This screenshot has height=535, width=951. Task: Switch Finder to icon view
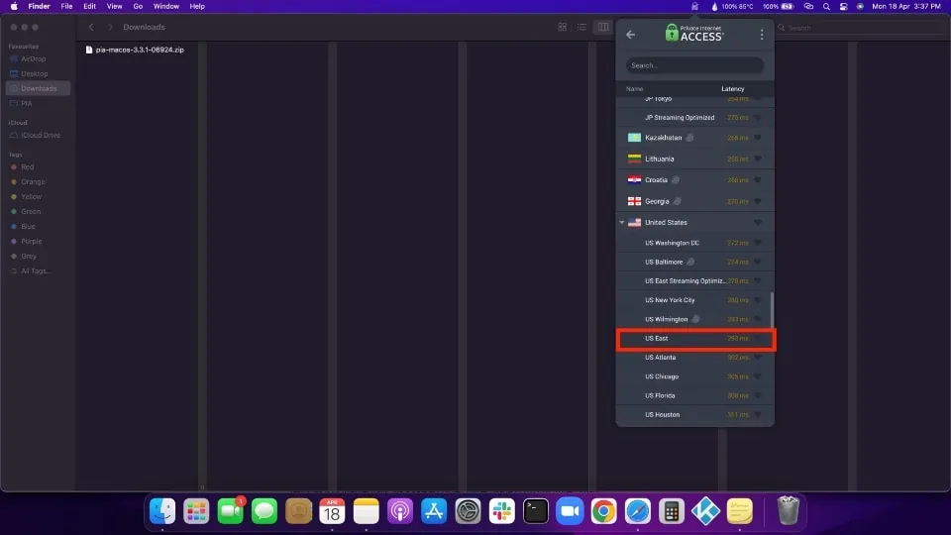(563, 27)
